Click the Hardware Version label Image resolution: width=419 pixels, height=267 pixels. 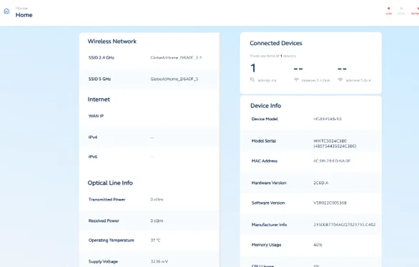coord(269,183)
